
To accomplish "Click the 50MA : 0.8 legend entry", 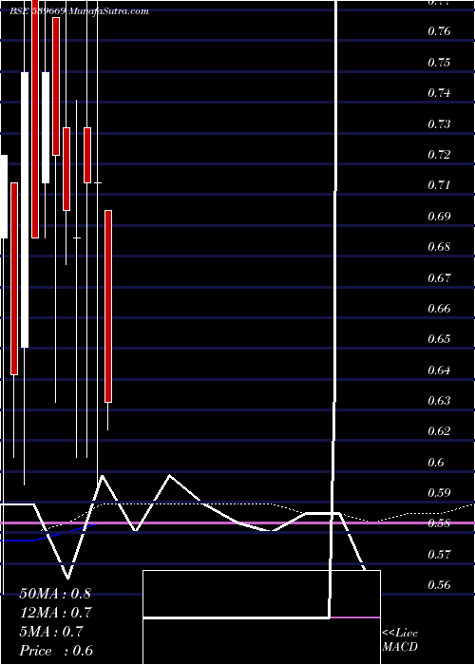I will point(55,594).
